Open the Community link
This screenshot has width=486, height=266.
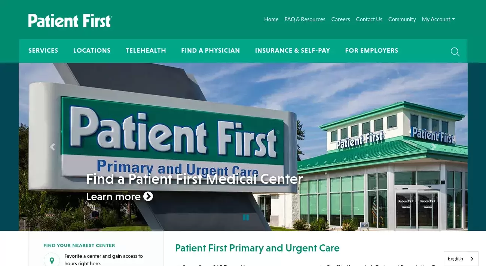[402, 19]
